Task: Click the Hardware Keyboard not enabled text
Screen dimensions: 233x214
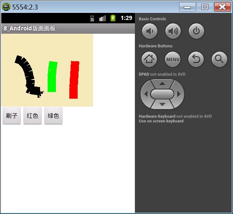Action: click(175, 116)
